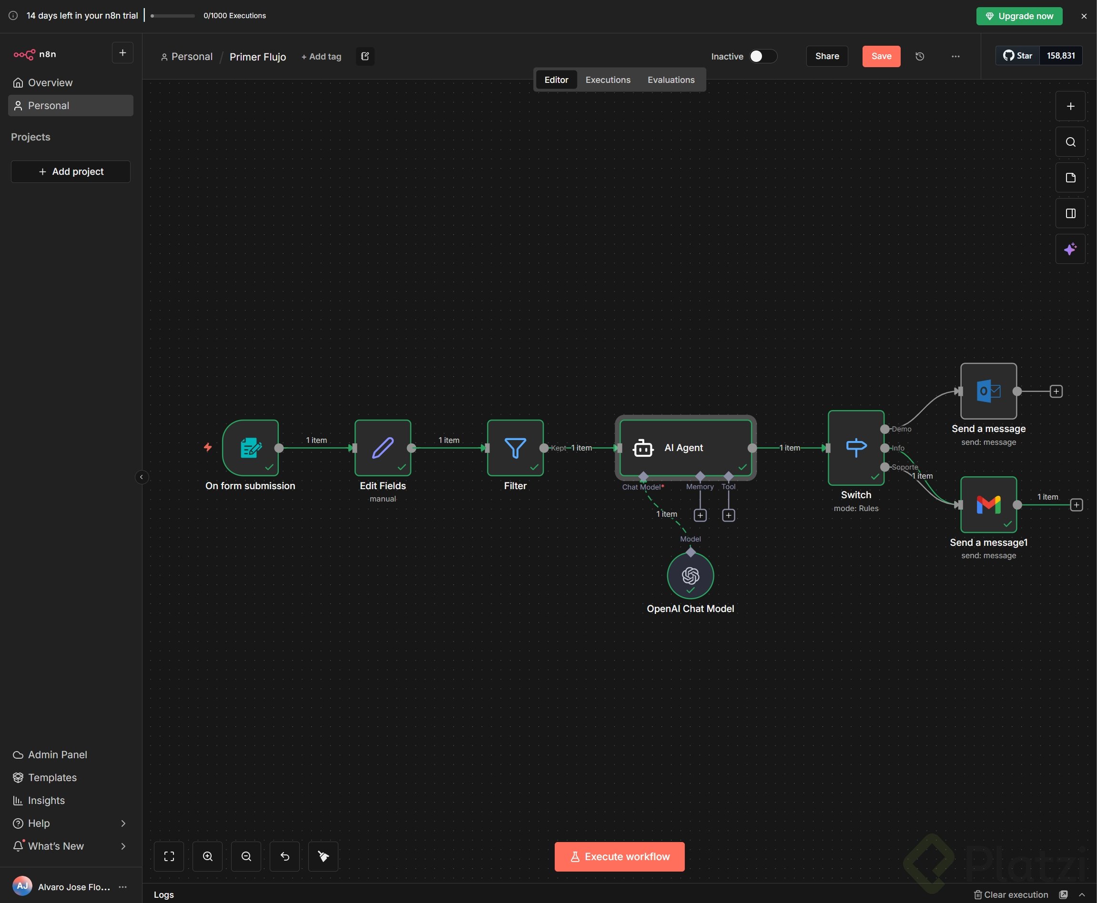Click the tidy up workflow broom icon
1097x903 pixels.
coord(323,856)
